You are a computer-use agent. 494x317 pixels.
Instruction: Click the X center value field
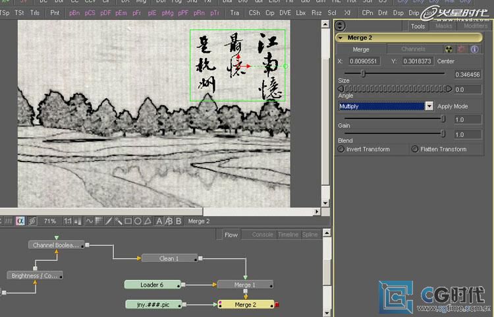click(x=364, y=61)
